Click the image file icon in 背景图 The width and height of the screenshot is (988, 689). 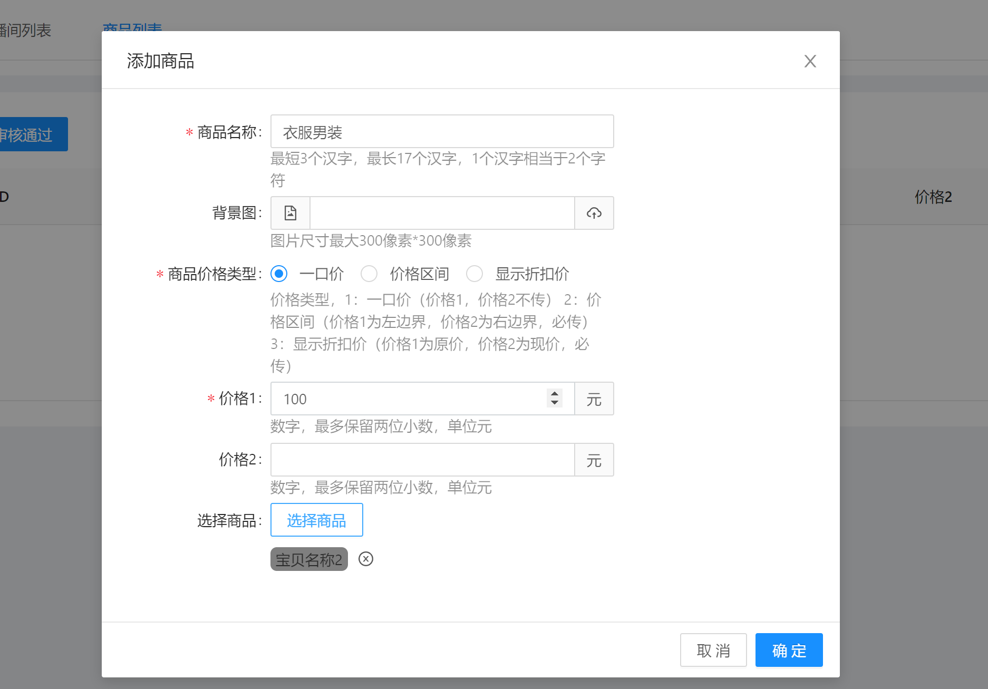click(290, 213)
